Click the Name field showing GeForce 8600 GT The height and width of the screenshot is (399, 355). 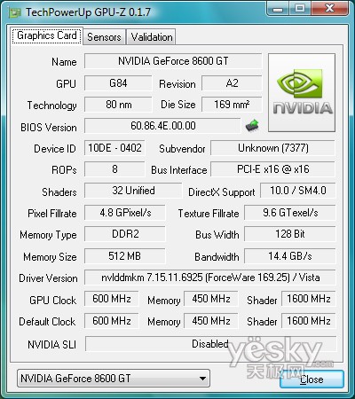click(173, 61)
